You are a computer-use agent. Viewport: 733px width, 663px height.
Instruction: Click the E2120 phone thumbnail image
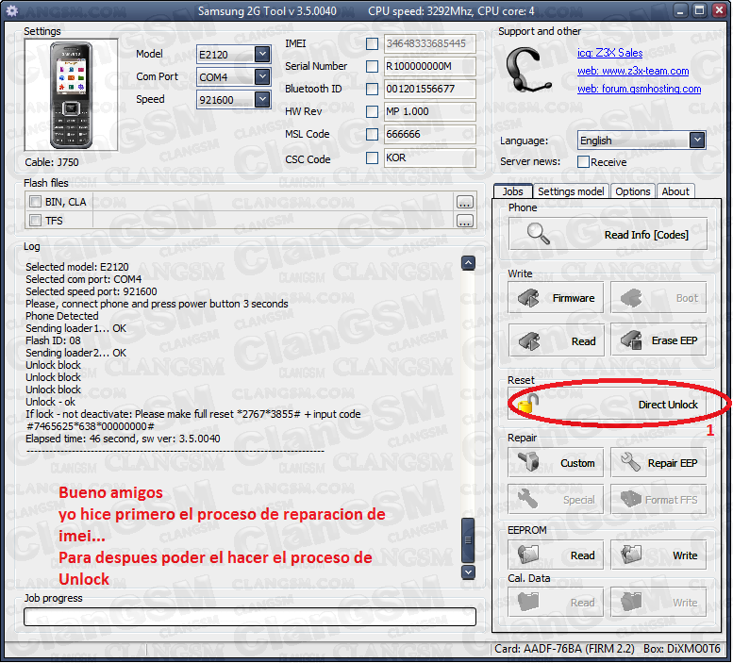[71, 95]
